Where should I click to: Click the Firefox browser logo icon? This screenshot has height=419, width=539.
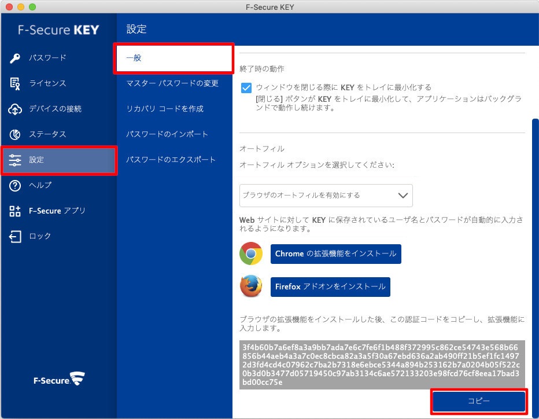pos(251,286)
